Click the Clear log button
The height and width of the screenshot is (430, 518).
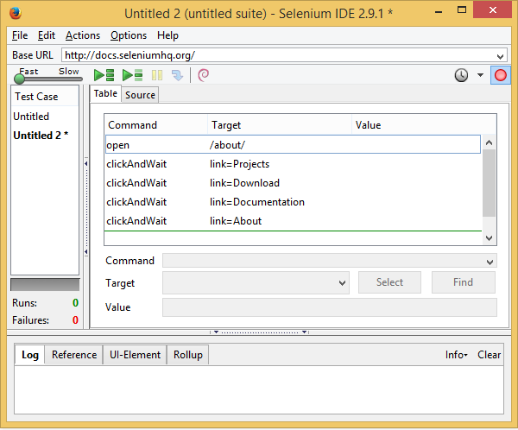click(489, 355)
